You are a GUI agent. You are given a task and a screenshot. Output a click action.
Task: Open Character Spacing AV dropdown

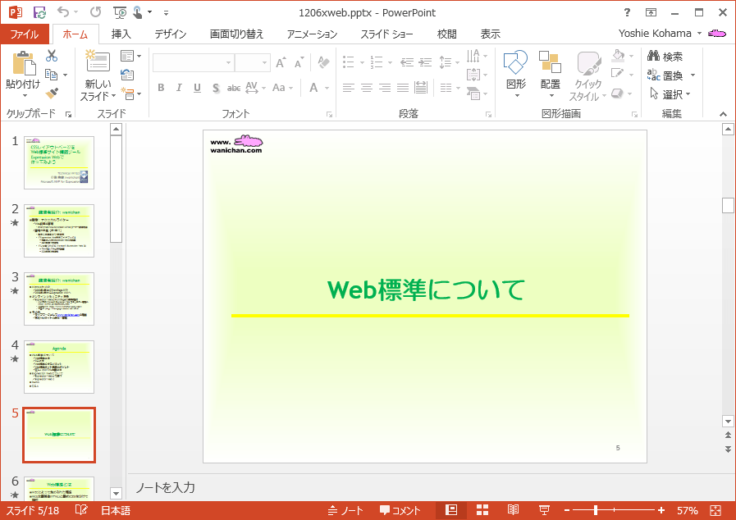click(256, 88)
